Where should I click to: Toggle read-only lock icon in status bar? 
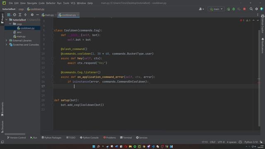coord(261,142)
